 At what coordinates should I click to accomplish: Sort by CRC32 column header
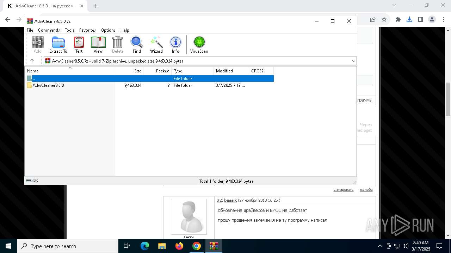261,71
